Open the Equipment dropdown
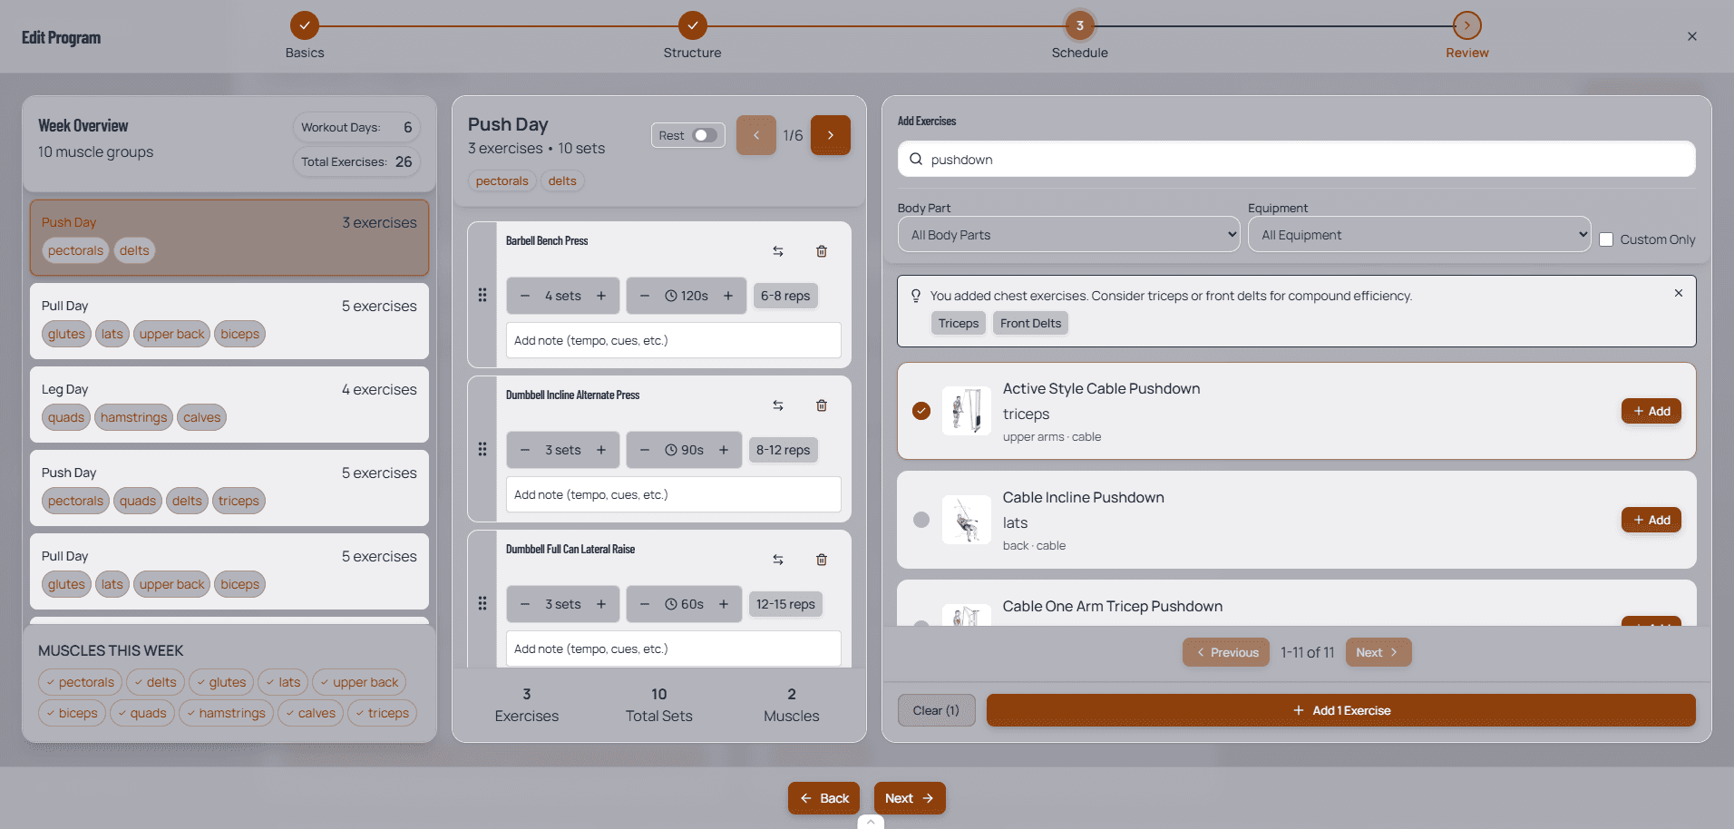This screenshot has width=1734, height=829. click(x=1418, y=234)
